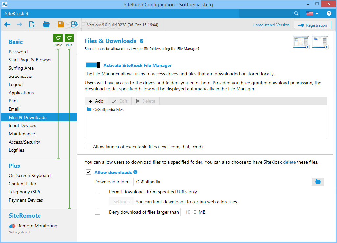Open the search magnifier icon
Viewport: 337px width, 243px height.
coord(296,14)
